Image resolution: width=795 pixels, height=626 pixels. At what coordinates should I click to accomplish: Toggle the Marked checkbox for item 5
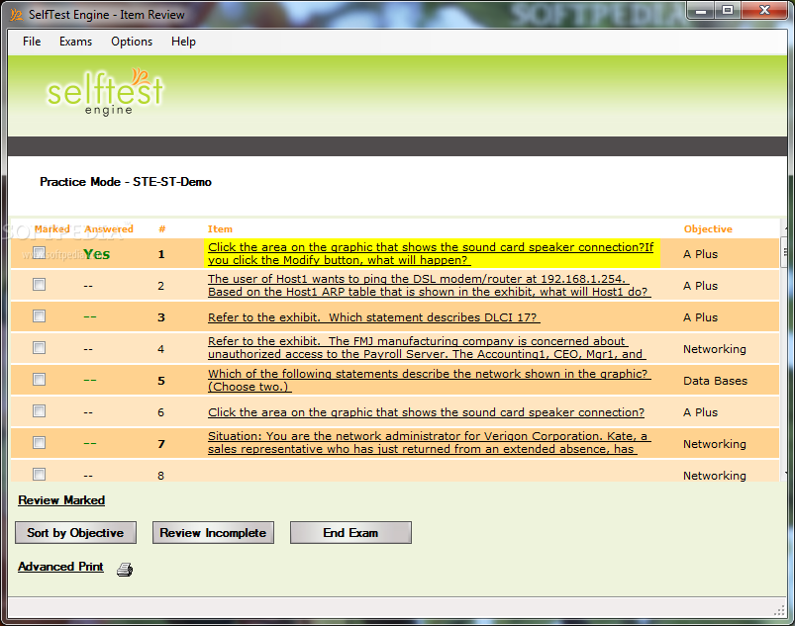[x=39, y=380]
